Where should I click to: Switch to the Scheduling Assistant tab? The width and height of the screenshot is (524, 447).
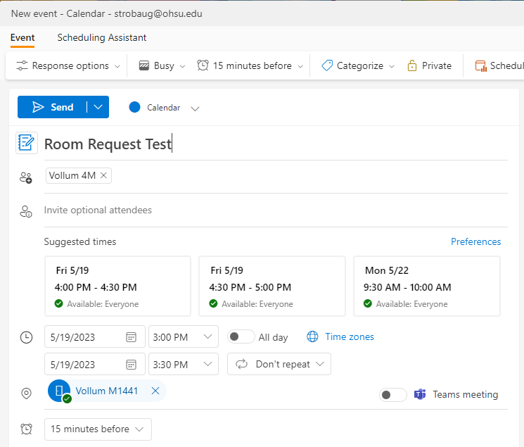click(102, 37)
